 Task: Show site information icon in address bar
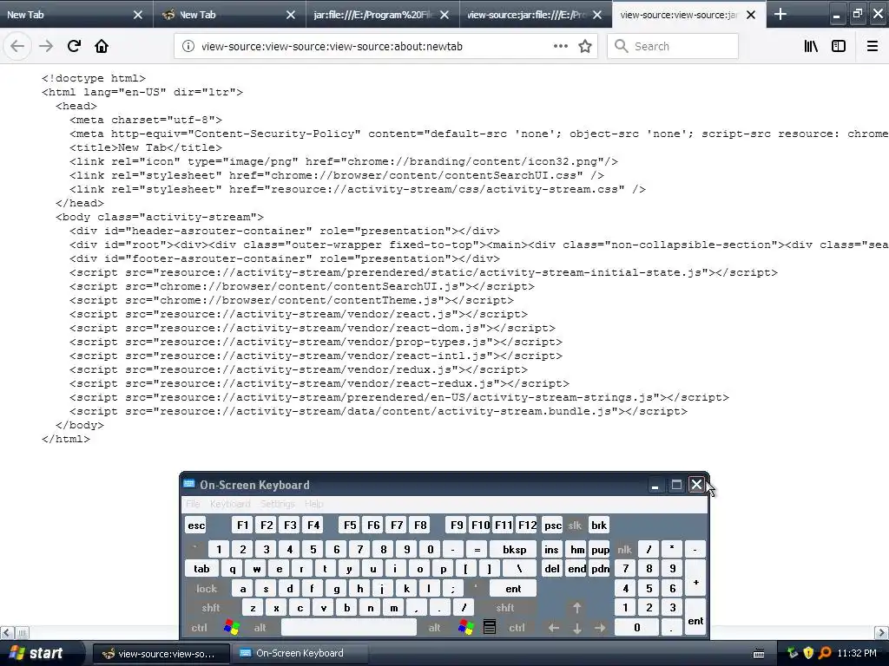tap(188, 46)
